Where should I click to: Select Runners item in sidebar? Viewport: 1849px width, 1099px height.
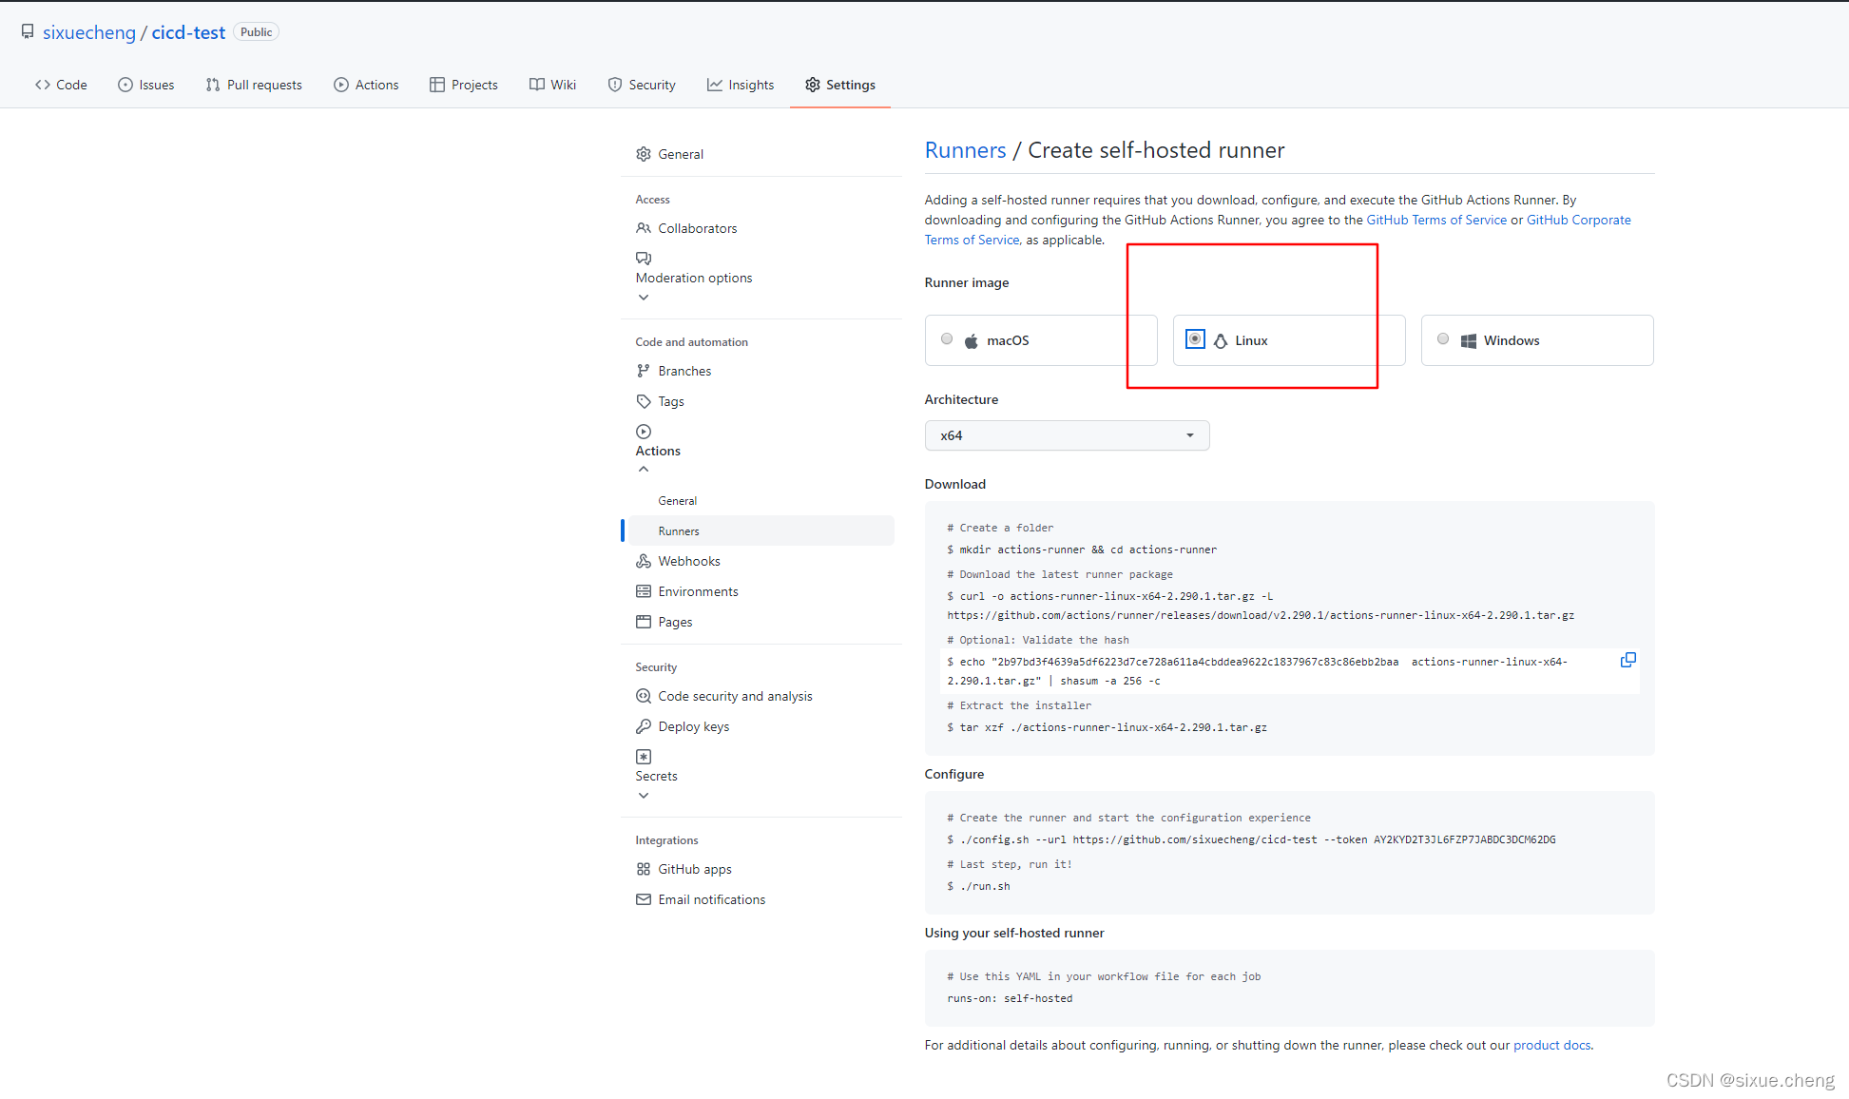[x=761, y=530]
